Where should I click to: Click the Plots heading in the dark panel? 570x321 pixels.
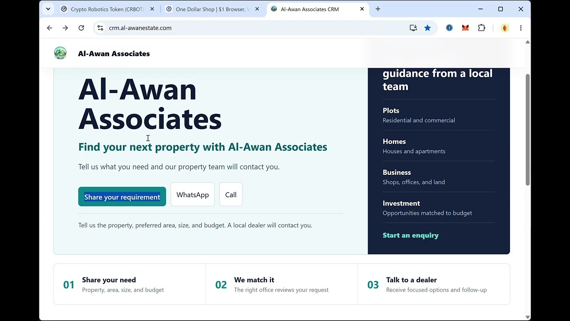pos(391,111)
